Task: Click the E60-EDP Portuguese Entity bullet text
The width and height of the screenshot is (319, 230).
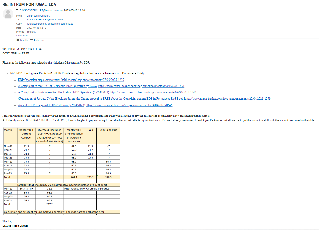Action: point(77,73)
